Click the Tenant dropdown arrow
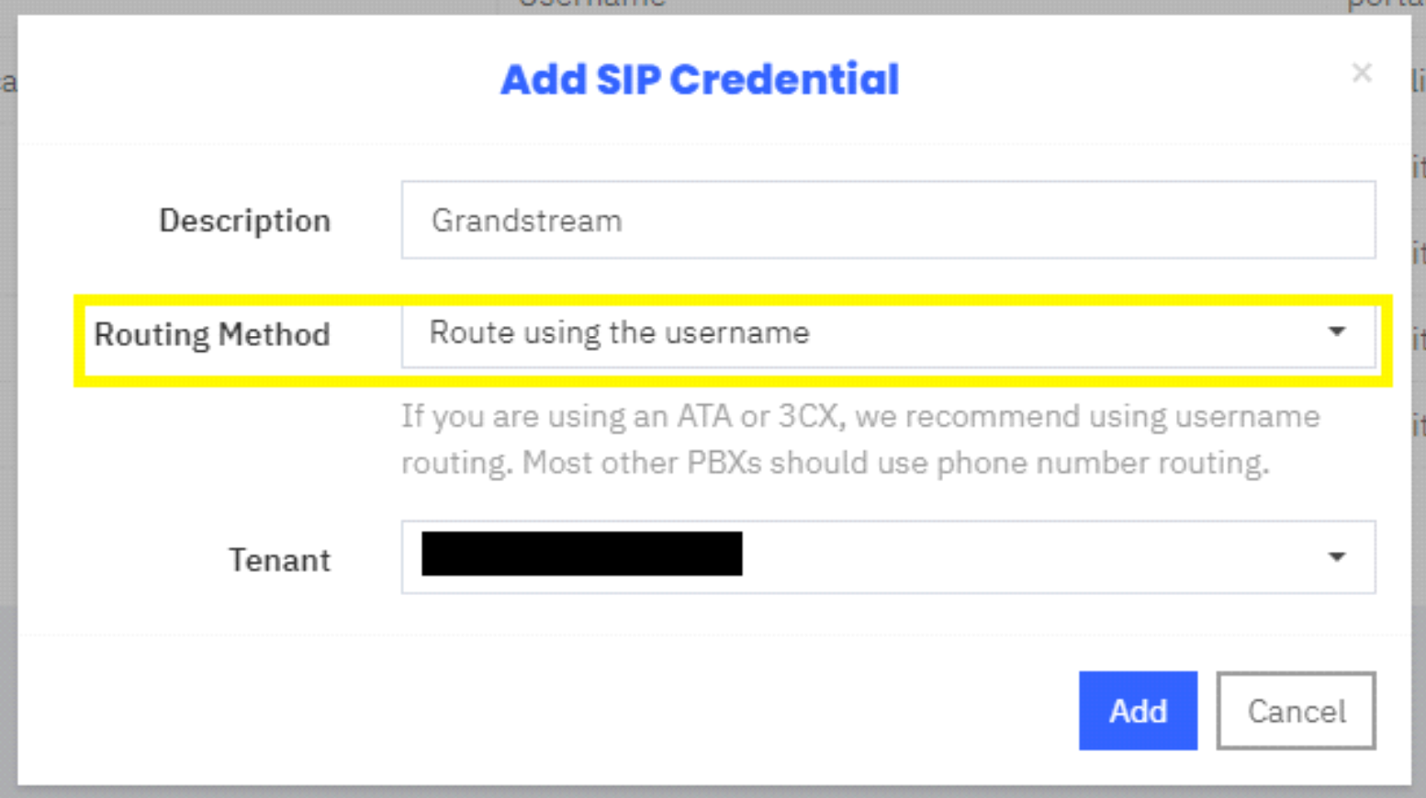Viewport: 1426px width, 798px height. [x=1339, y=556]
